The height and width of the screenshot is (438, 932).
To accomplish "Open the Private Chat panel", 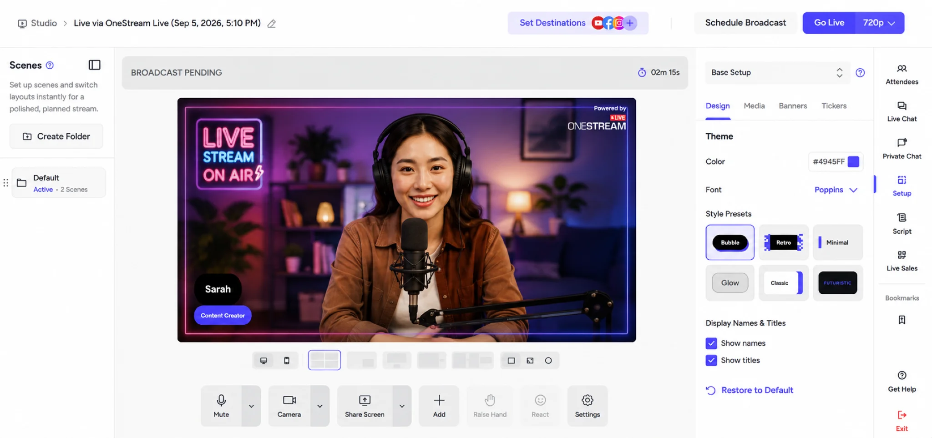I will tap(902, 149).
